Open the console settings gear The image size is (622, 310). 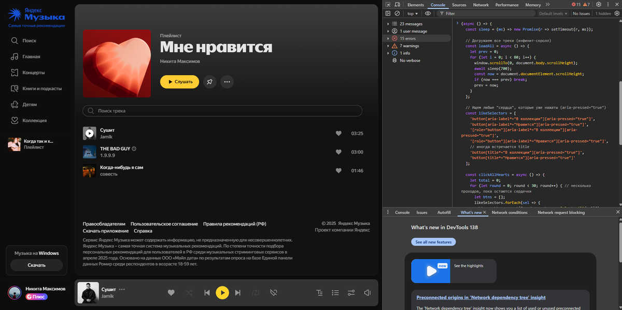tap(617, 13)
